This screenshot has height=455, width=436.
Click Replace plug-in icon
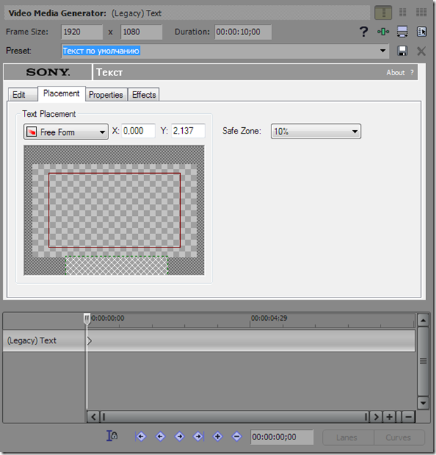pyautogui.click(x=421, y=32)
